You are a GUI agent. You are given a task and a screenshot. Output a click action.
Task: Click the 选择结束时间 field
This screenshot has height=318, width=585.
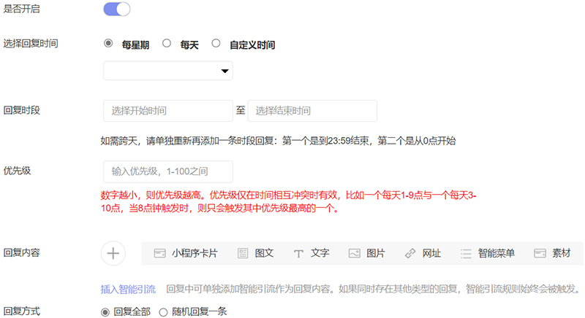point(312,110)
